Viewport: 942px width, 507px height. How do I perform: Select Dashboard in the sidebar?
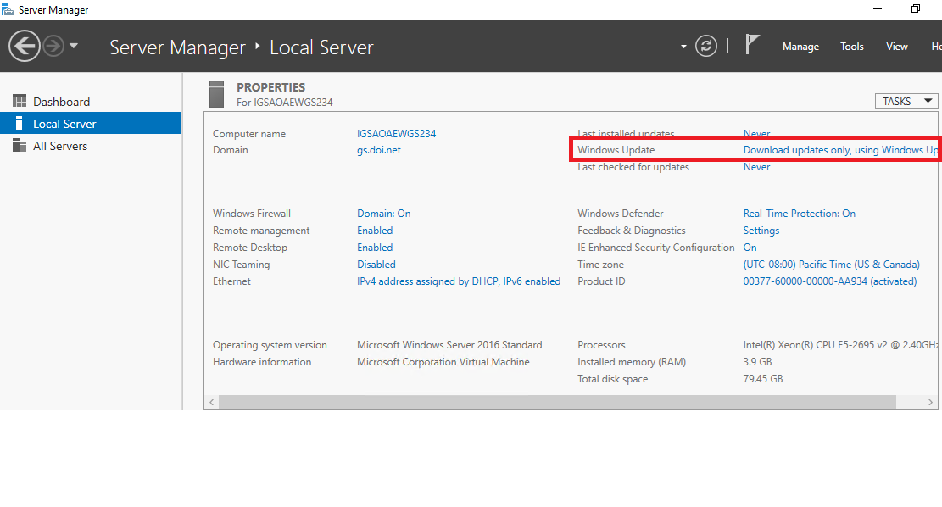91,102
